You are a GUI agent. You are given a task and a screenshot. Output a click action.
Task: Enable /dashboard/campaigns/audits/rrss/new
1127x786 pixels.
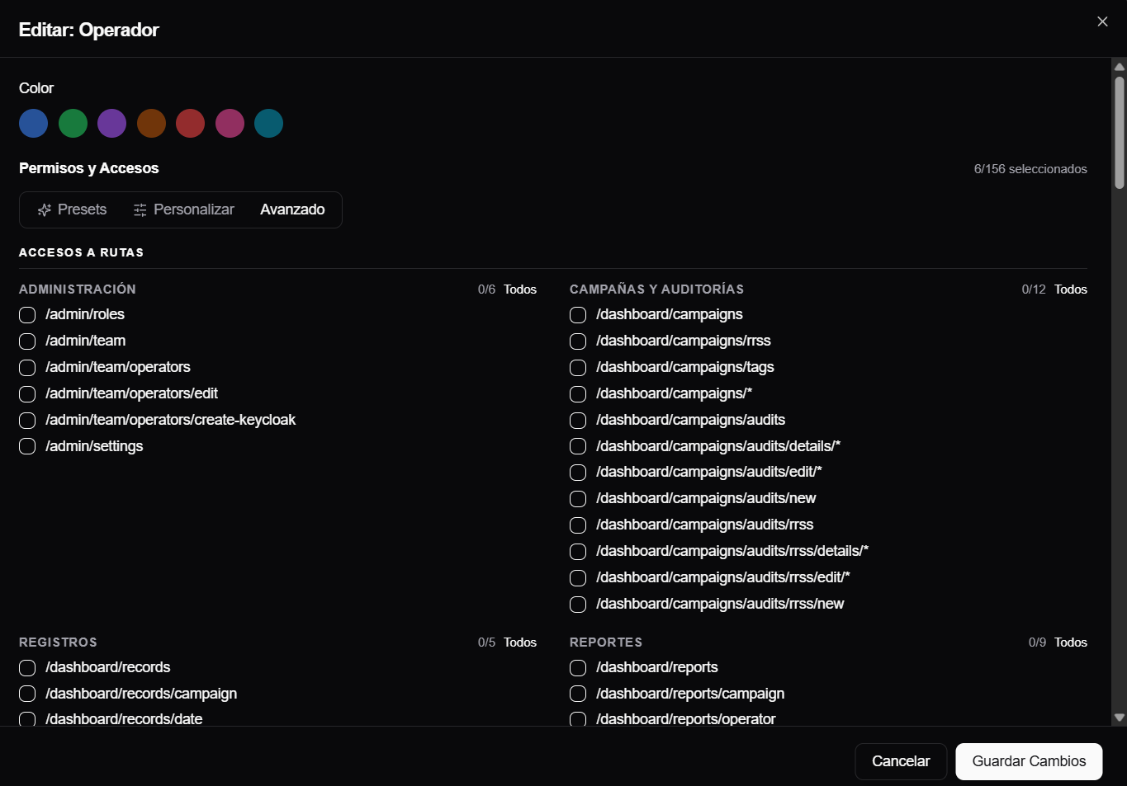pos(578,605)
